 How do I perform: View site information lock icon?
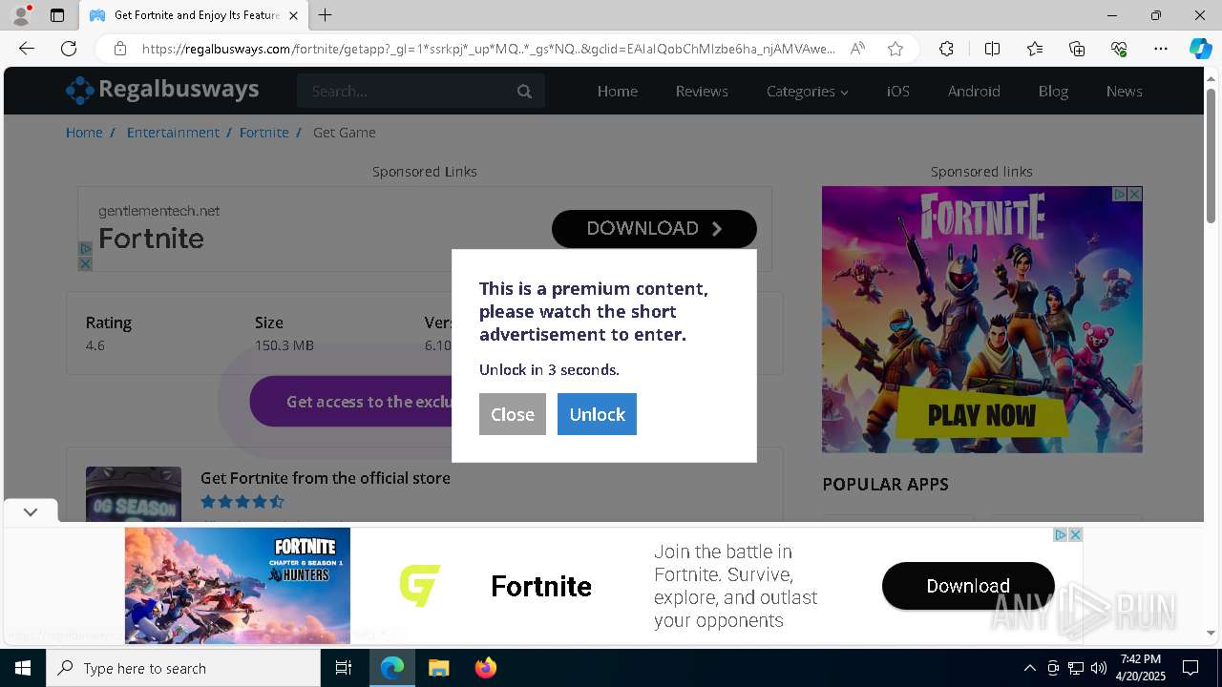(120, 49)
